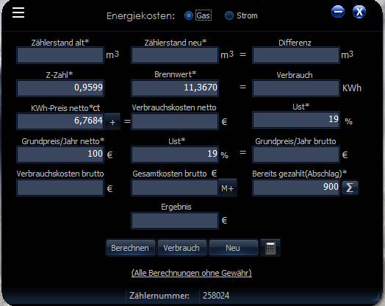Viewport: 385px width, 306px height.
Task: Click the Brennwert field showing 11,3670
Action: tap(175, 88)
